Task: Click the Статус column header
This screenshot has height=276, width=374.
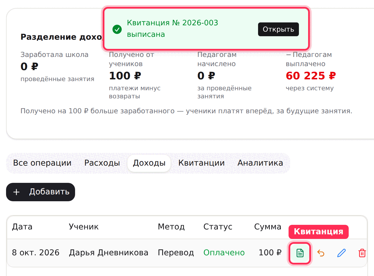Action: [x=218, y=227]
